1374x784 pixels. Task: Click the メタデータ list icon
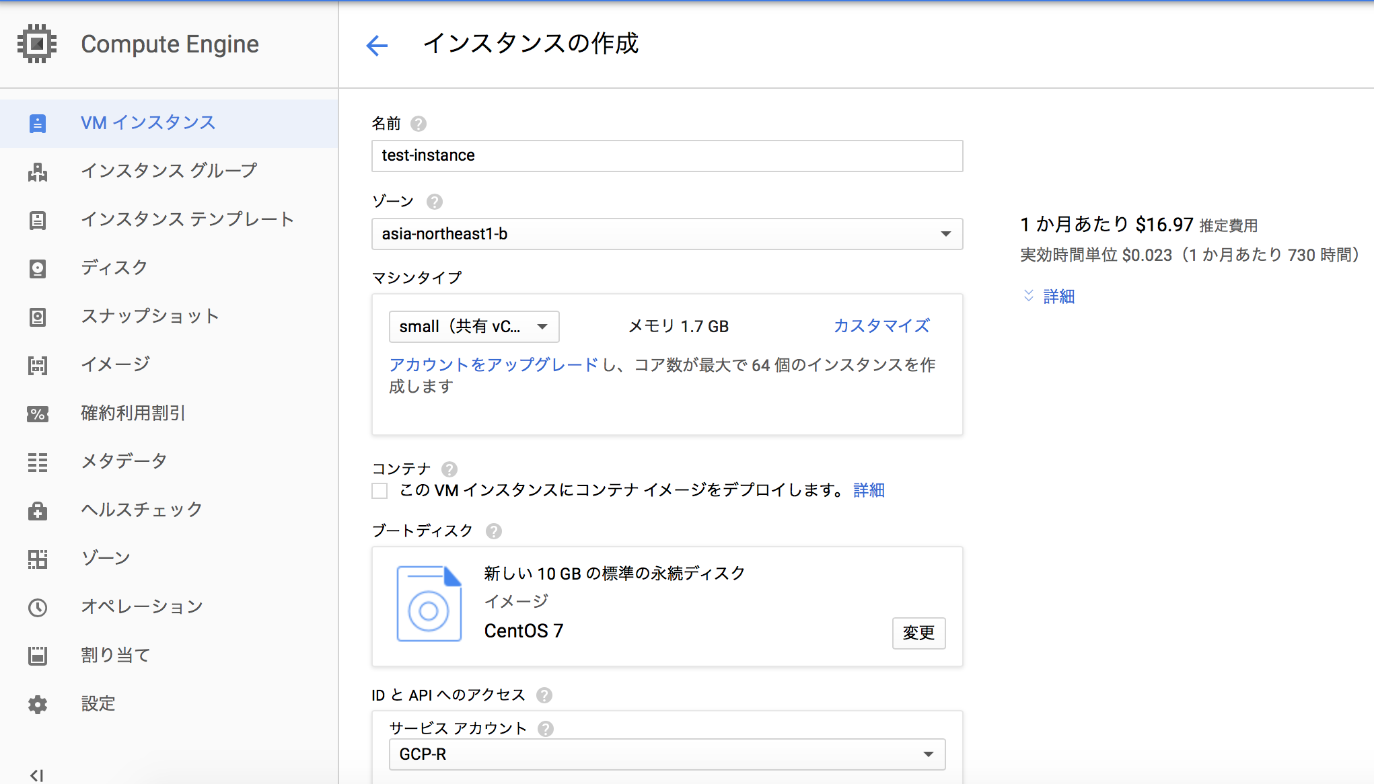(x=38, y=462)
